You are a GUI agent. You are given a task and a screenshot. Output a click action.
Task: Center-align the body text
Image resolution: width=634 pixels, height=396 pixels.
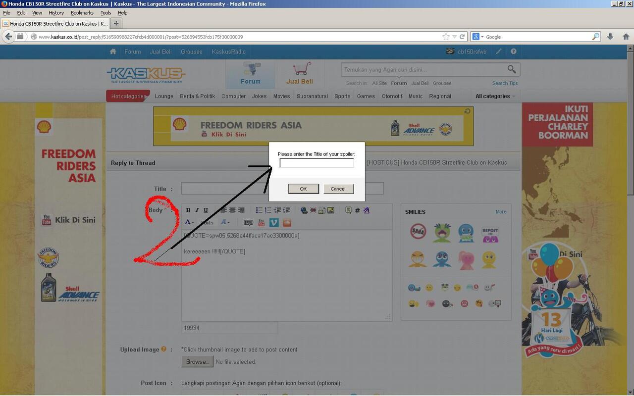[x=232, y=210]
